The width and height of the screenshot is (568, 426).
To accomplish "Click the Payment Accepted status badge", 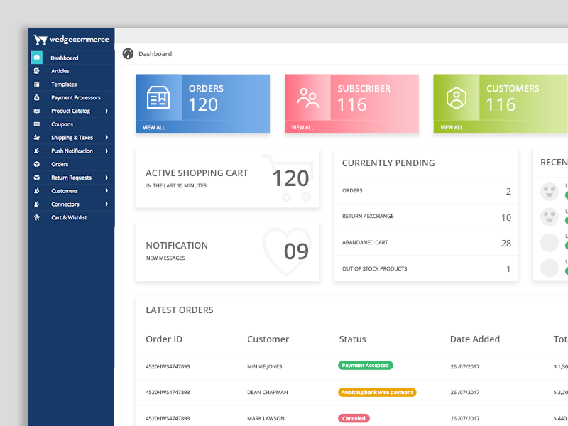I will [365, 365].
